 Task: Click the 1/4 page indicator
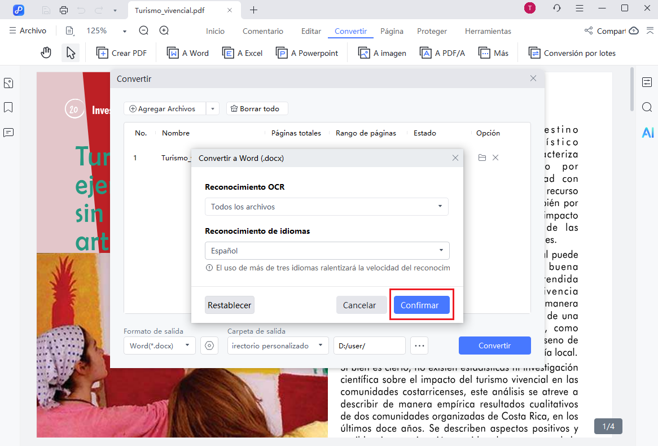tap(608, 426)
